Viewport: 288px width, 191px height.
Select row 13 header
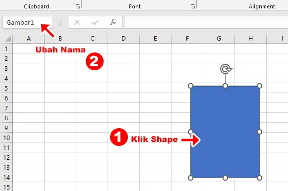(6, 167)
